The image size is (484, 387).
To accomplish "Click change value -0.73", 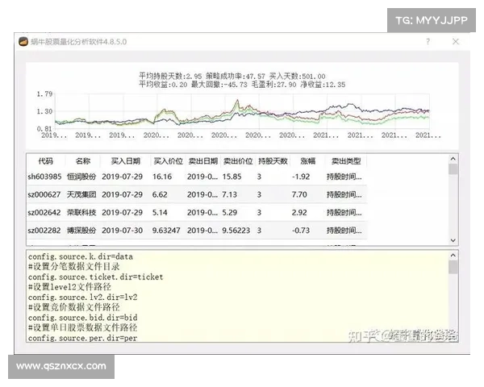I will coord(301,231).
